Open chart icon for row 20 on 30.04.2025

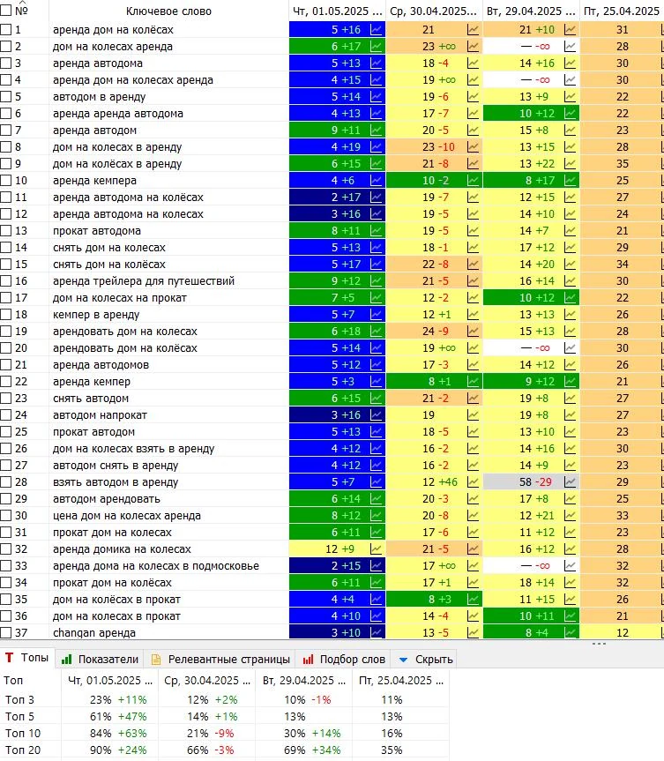[x=473, y=348]
